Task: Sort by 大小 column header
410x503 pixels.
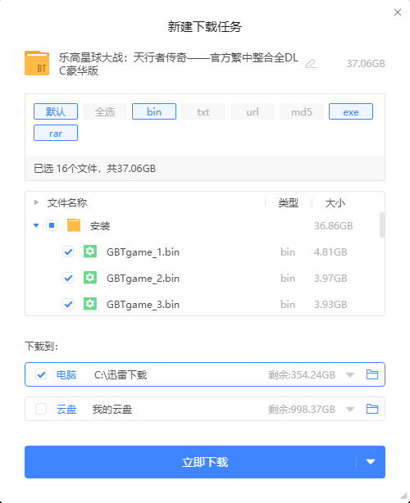Action: (x=335, y=202)
